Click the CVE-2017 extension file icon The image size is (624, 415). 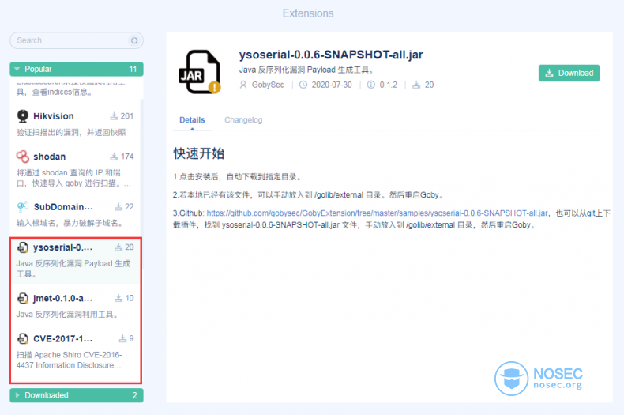coord(23,338)
